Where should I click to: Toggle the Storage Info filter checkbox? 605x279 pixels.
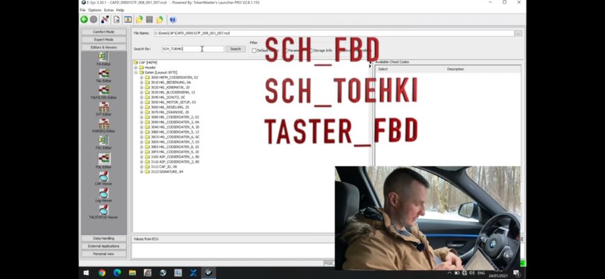[310, 51]
